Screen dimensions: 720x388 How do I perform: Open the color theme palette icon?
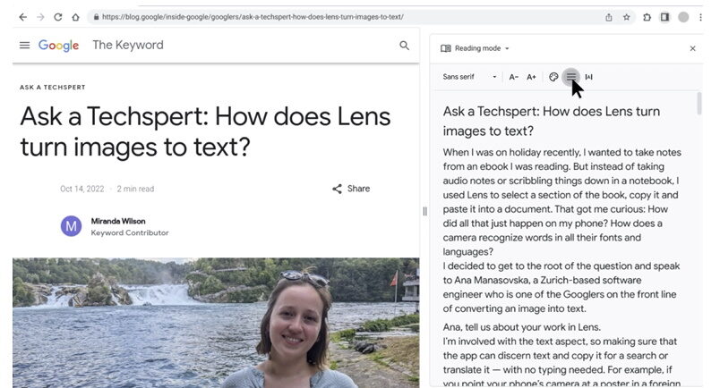pos(553,77)
